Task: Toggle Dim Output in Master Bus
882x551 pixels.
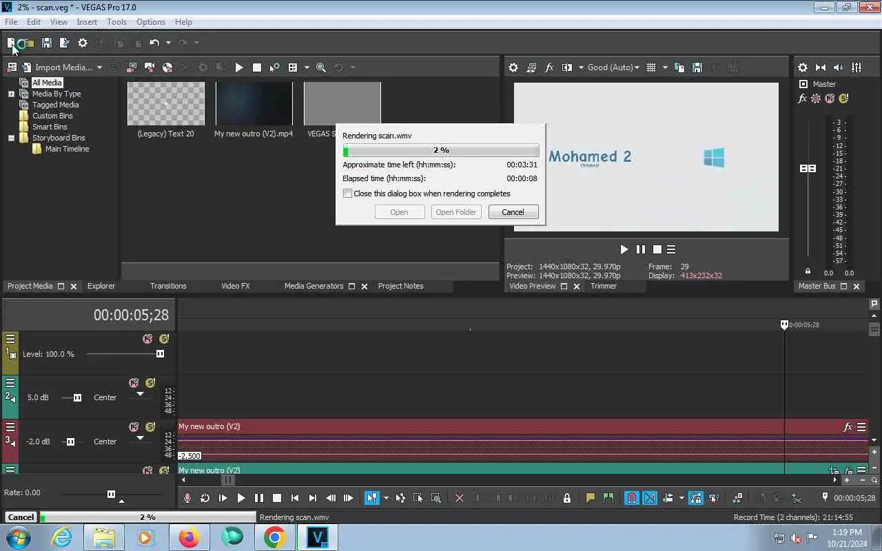Action: click(x=839, y=67)
